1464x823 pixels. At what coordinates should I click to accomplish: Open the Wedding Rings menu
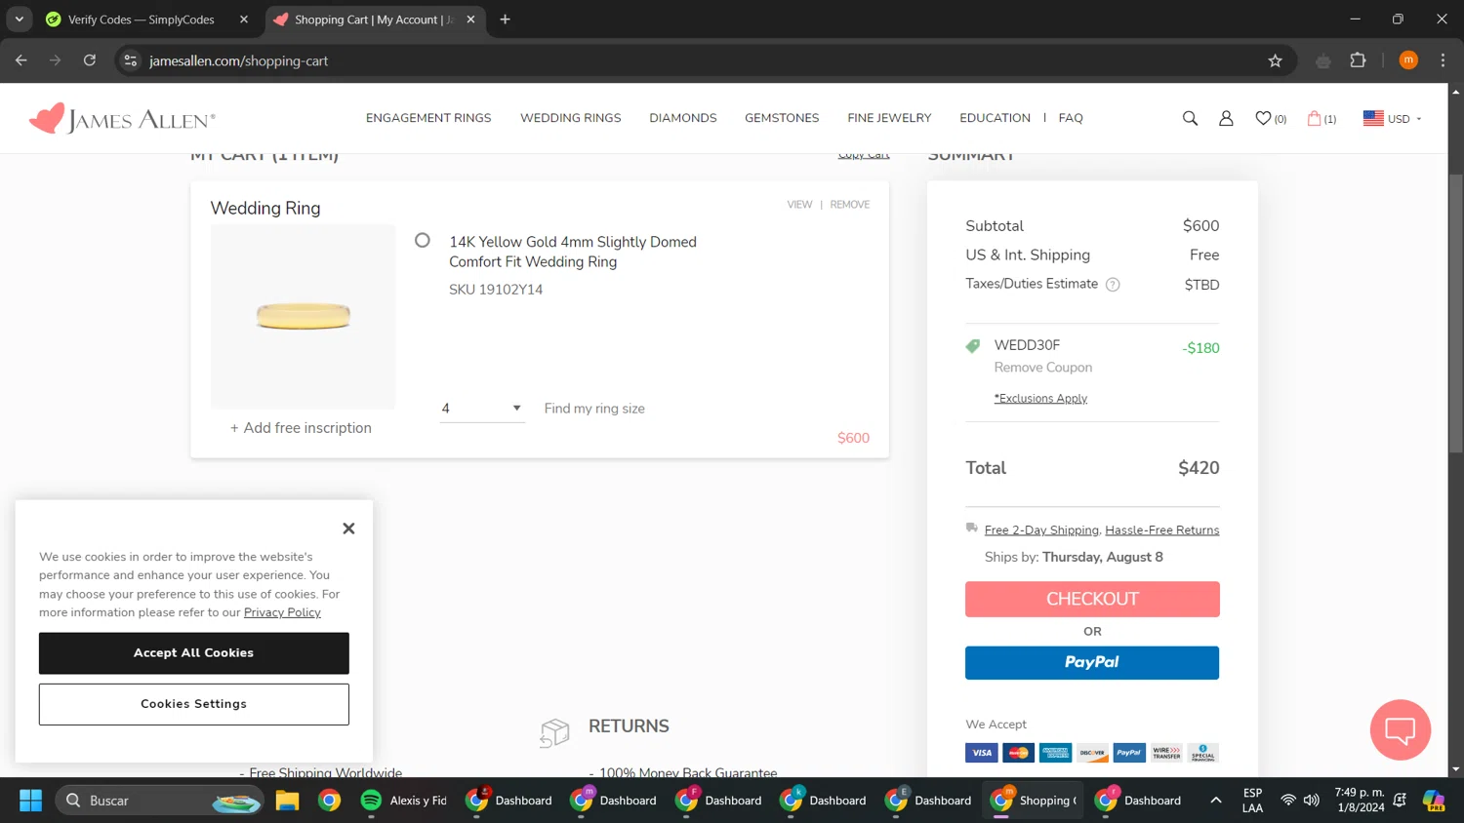[571, 118]
